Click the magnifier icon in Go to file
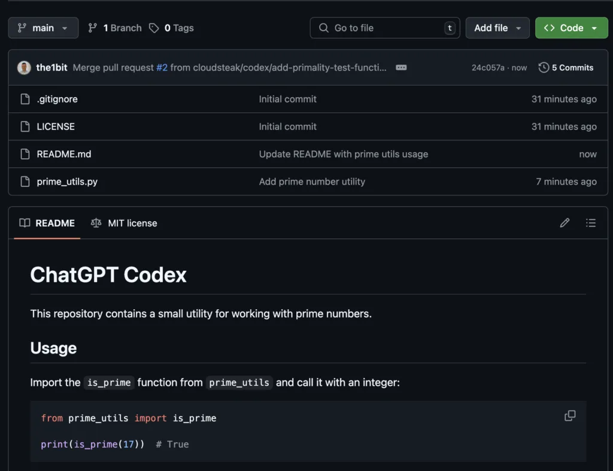613x471 pixels. (324, 28)
